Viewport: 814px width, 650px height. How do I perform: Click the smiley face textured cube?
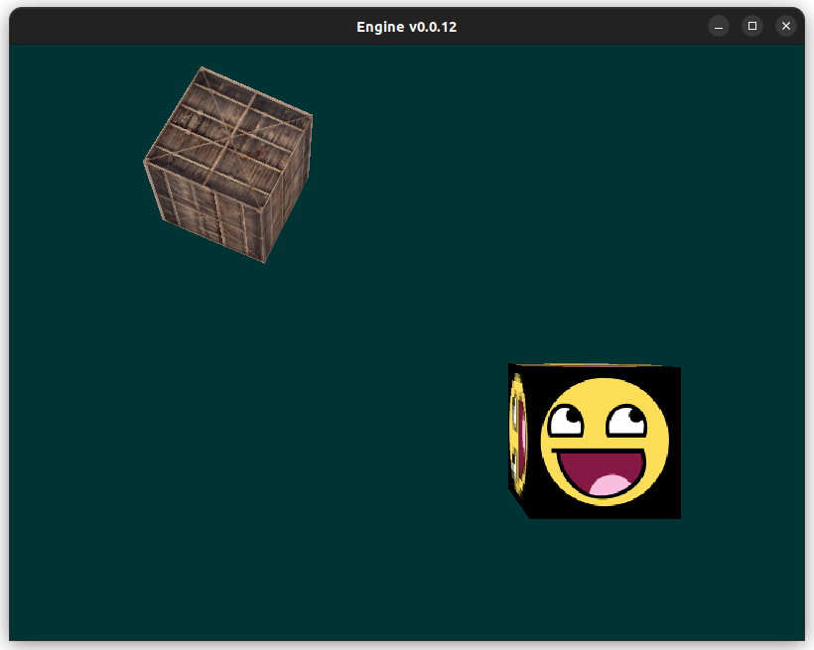[595, 442]
